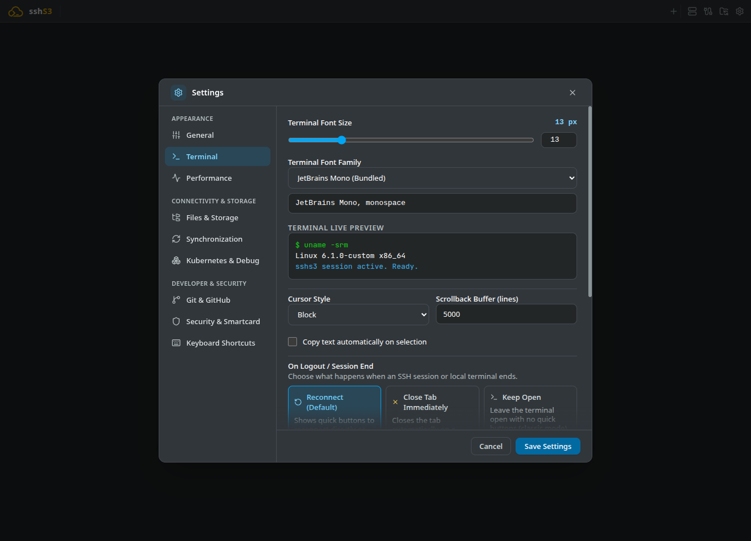
Task: Close the Settings dialog with the X
Action: coord(573,93)
